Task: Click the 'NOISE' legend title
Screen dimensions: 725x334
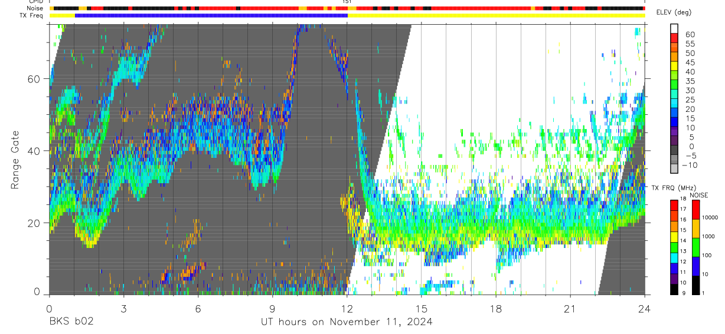Action: pos(699,195)
